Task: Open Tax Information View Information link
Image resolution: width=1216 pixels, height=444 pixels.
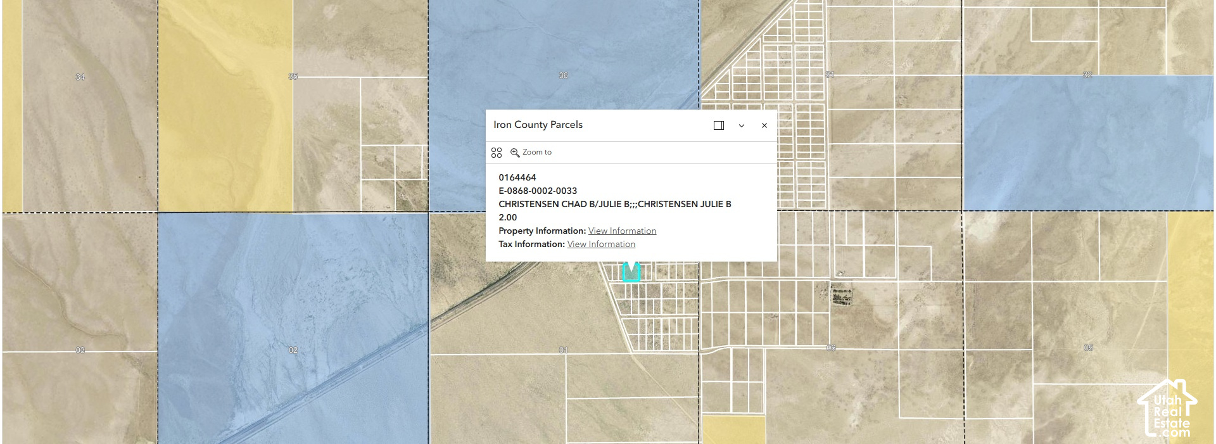Action: [601, 244]
